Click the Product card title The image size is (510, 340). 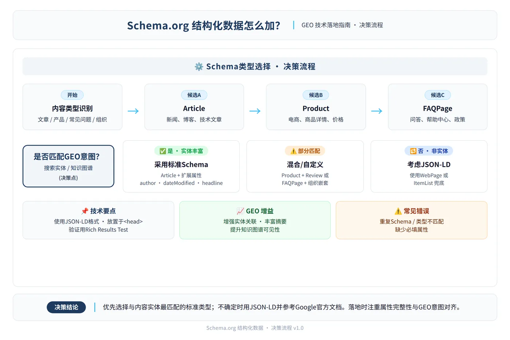[316, 109]
